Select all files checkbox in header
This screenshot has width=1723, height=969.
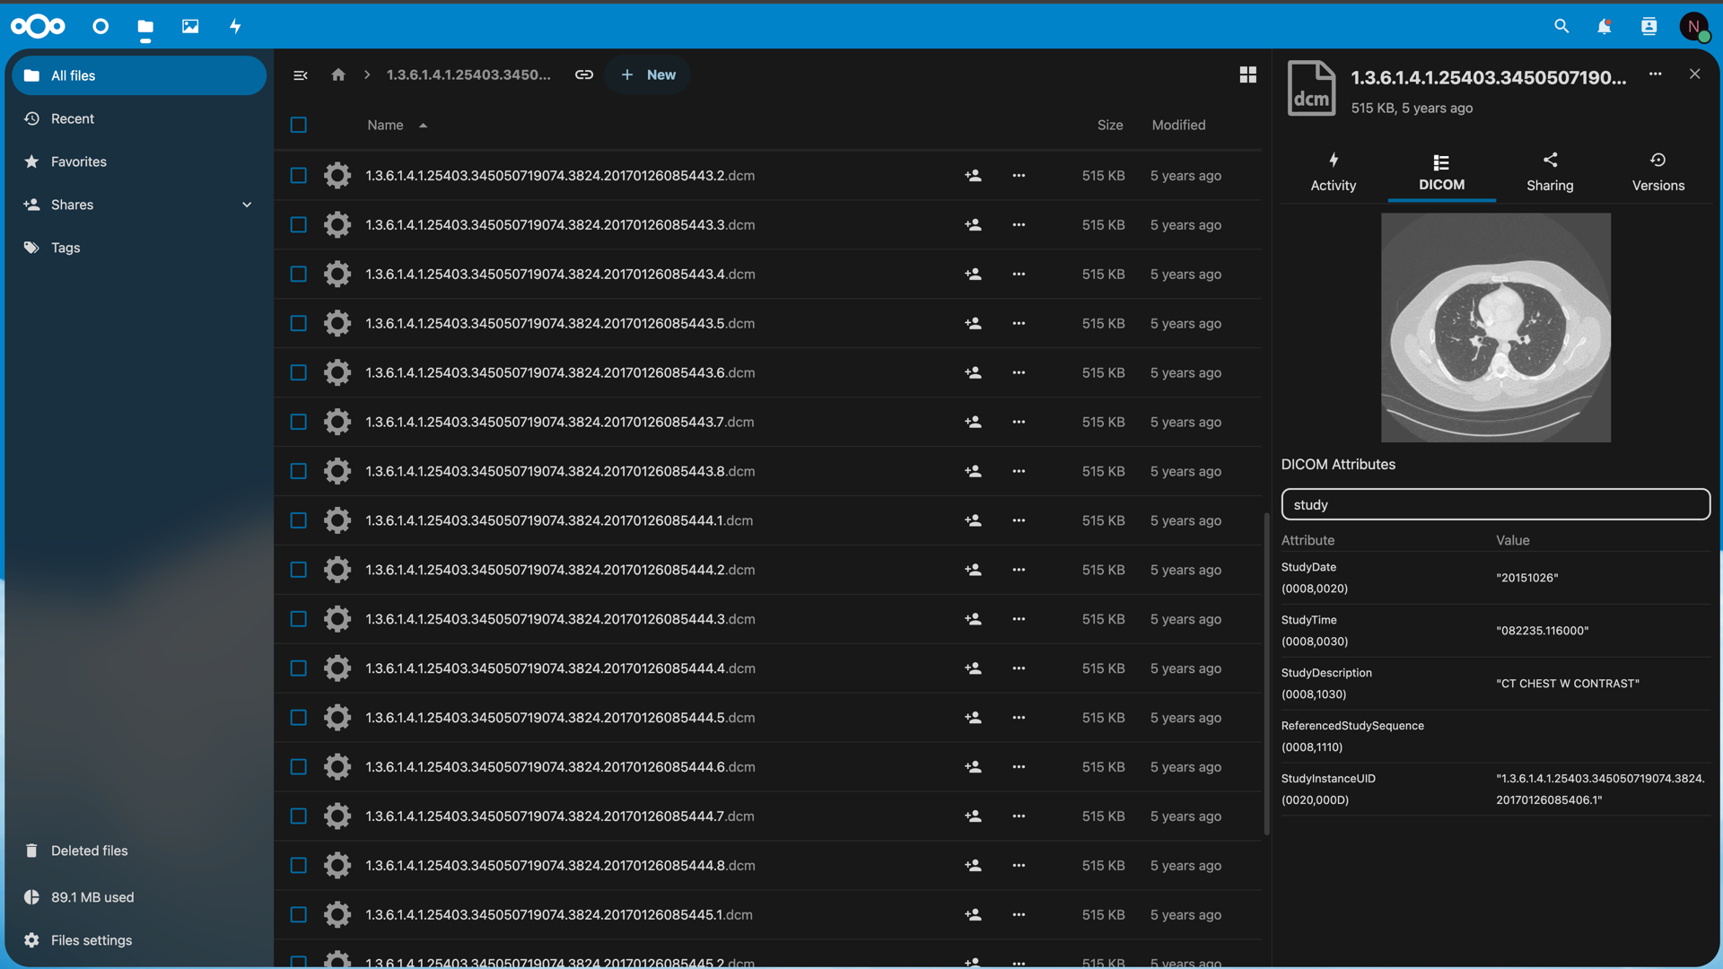299,125
